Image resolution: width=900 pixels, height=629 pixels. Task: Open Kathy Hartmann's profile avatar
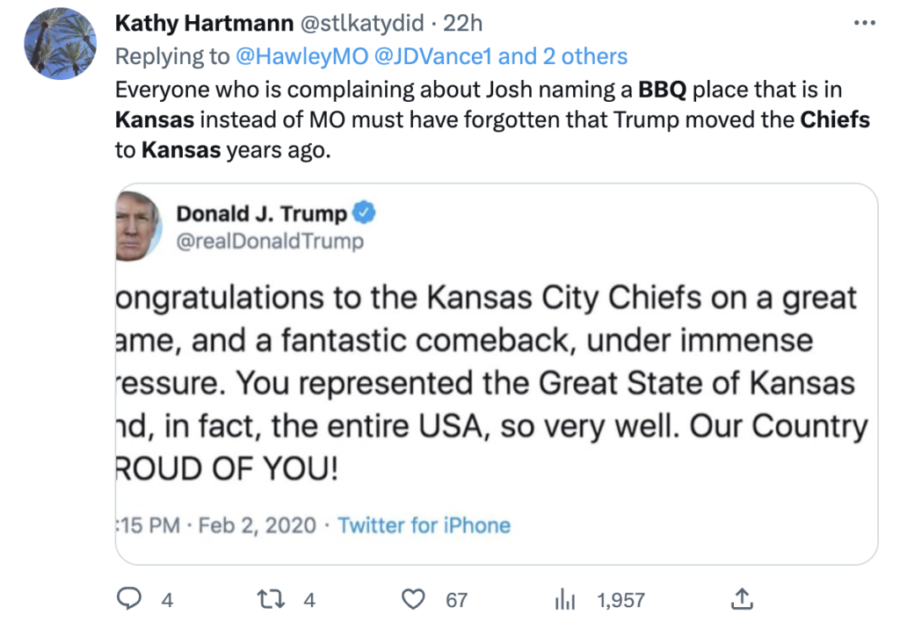[x=60, y=42]
